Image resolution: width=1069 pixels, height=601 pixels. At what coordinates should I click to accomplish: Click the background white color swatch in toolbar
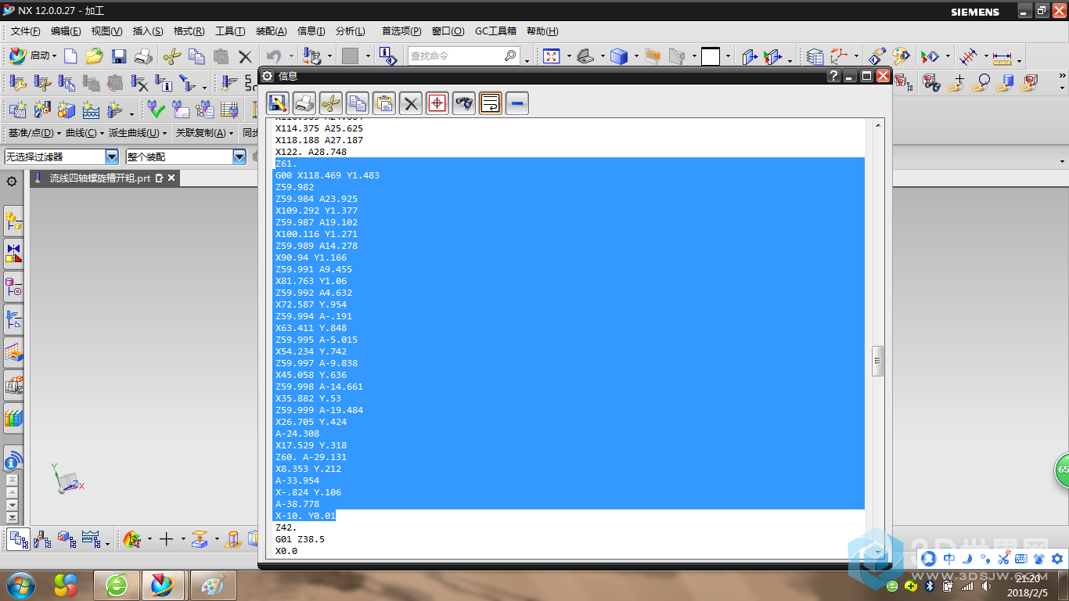click(x=711, y=56)
